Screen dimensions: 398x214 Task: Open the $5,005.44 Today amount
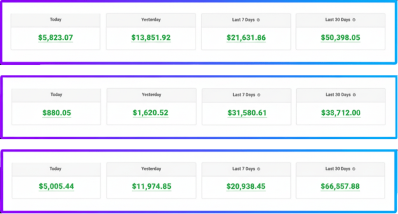(56, 186)
